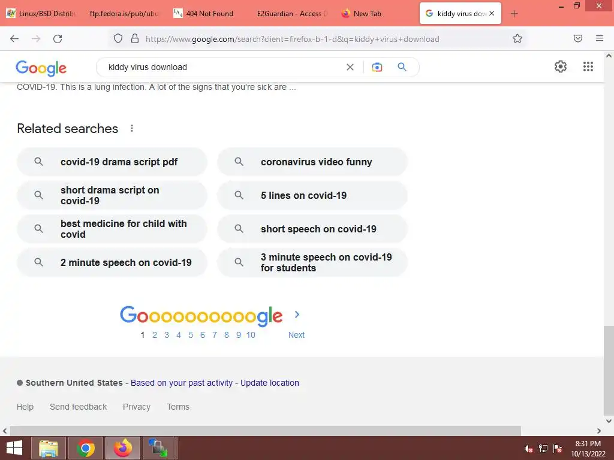Image resolution: width=614 pixels, height=460 pixels.
Task: Go to results page 8
Action: click(226, 335)
